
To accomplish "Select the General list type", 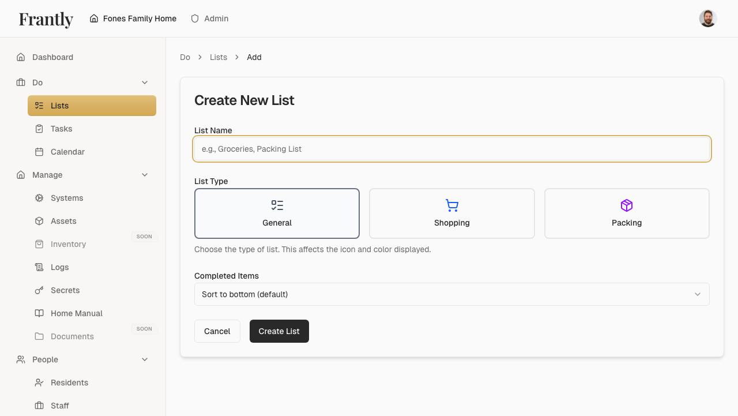I will pos(277,213).
